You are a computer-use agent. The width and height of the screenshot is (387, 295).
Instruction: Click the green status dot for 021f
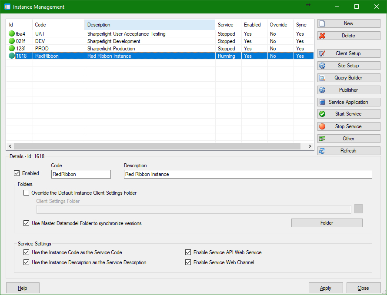coord(12,41)
